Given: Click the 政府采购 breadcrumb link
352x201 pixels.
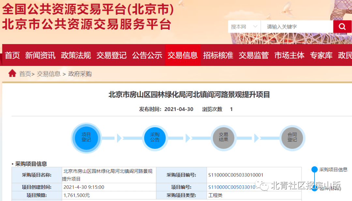Looking at the screenshot, I should (80, 74).
